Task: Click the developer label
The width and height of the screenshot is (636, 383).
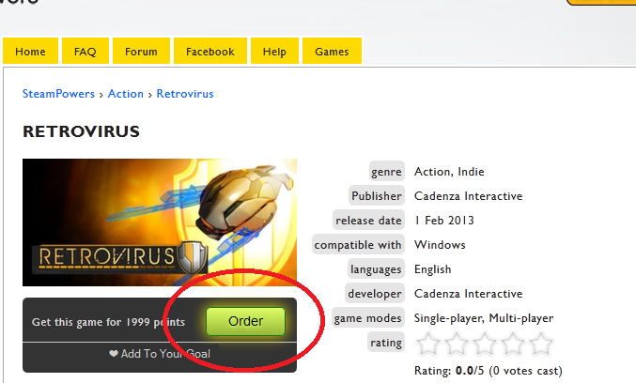Action: (x=375, y=294)
